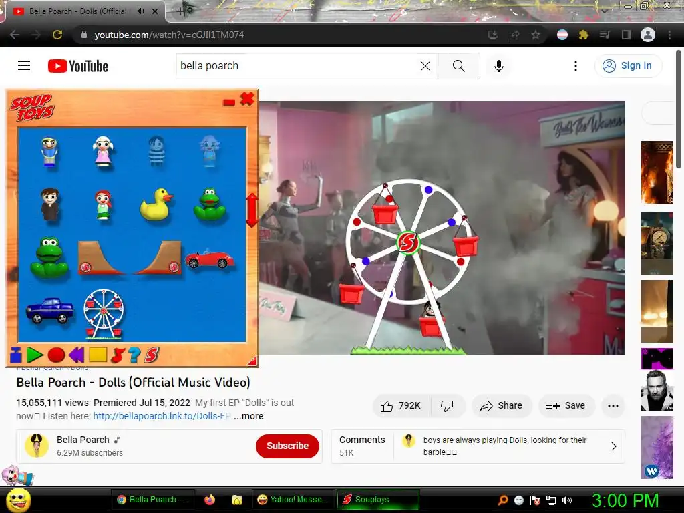Select the red convertible car toy
684x513 pixels.
tap(210, 260)
